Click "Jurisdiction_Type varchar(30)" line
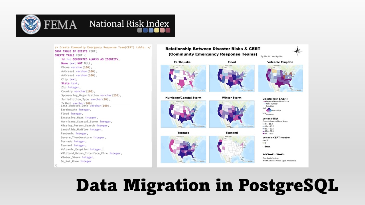Viewport: 365px width, 205px height. pyautogui.click(x=85, y=99)
